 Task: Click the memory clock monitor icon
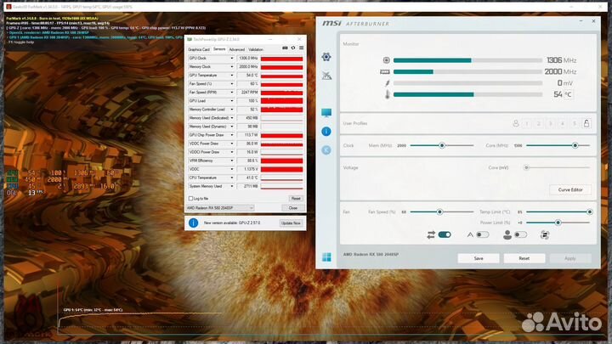385,71
